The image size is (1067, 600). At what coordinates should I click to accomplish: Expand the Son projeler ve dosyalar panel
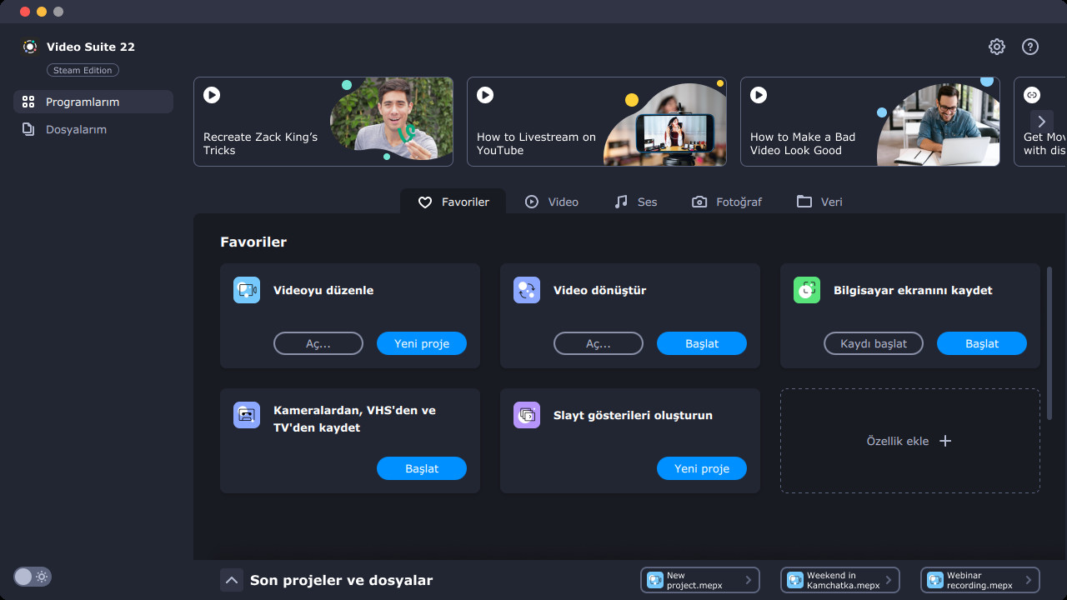[x=232, y=580]
